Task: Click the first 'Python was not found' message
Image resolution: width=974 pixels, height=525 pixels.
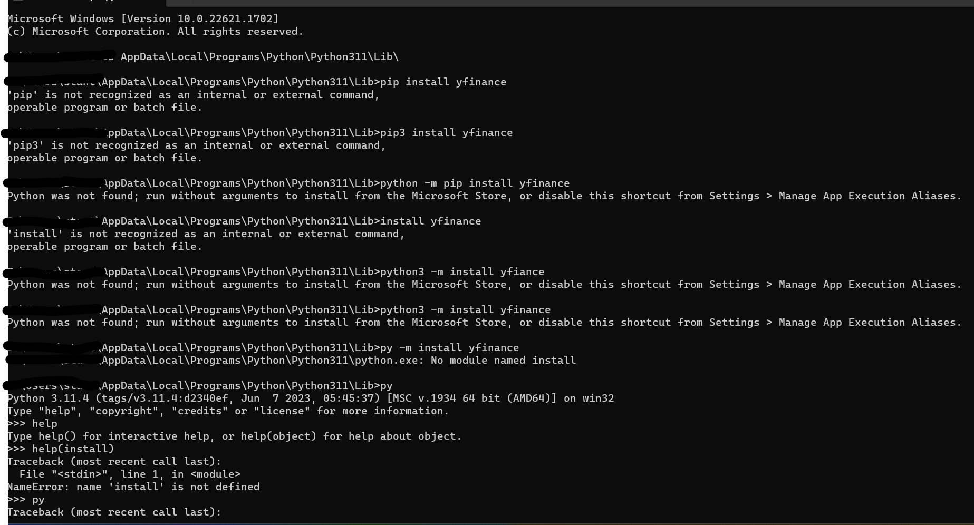Action: [x=484, y=196]
